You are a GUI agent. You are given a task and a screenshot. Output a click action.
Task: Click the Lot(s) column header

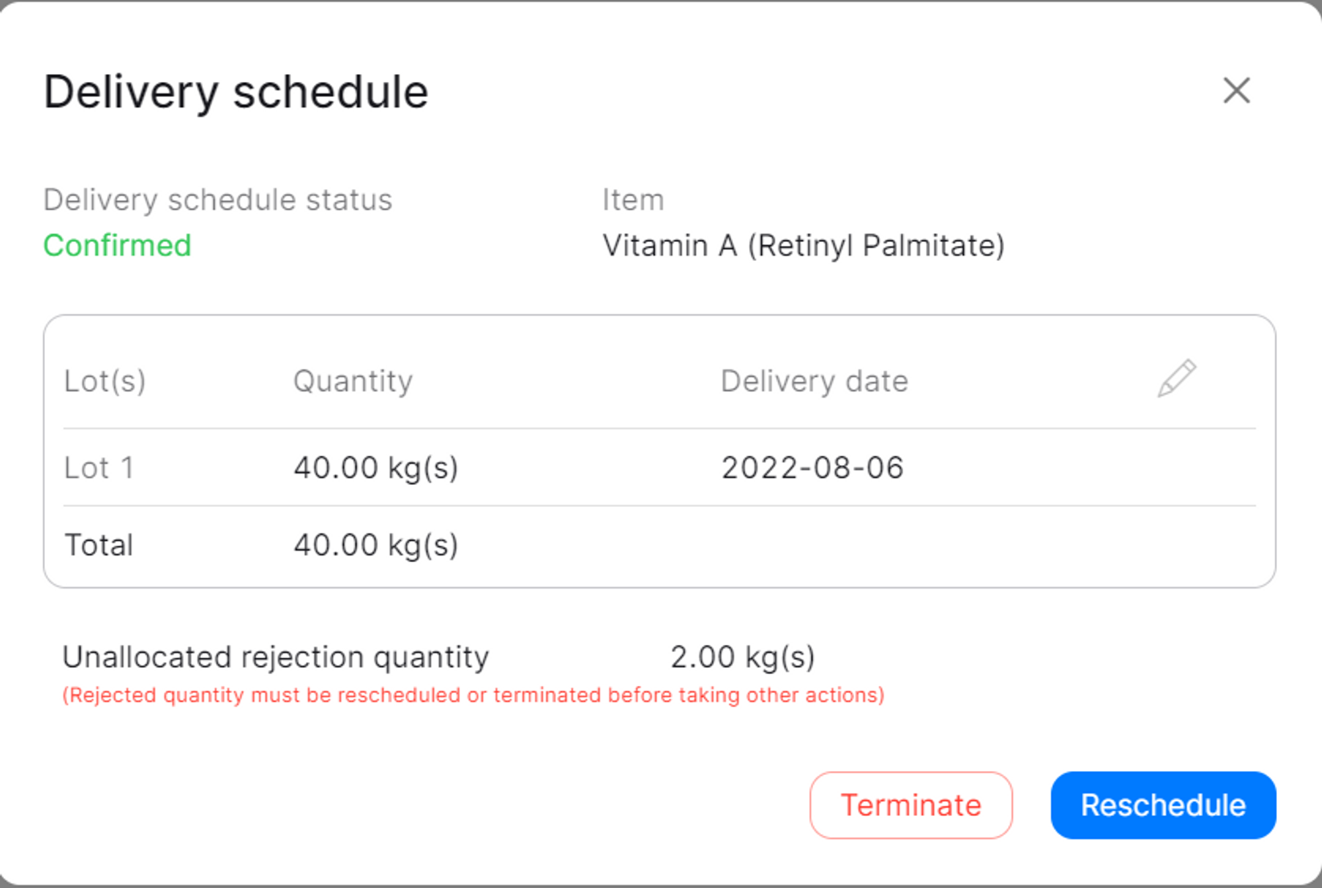(x=106, y=381)
